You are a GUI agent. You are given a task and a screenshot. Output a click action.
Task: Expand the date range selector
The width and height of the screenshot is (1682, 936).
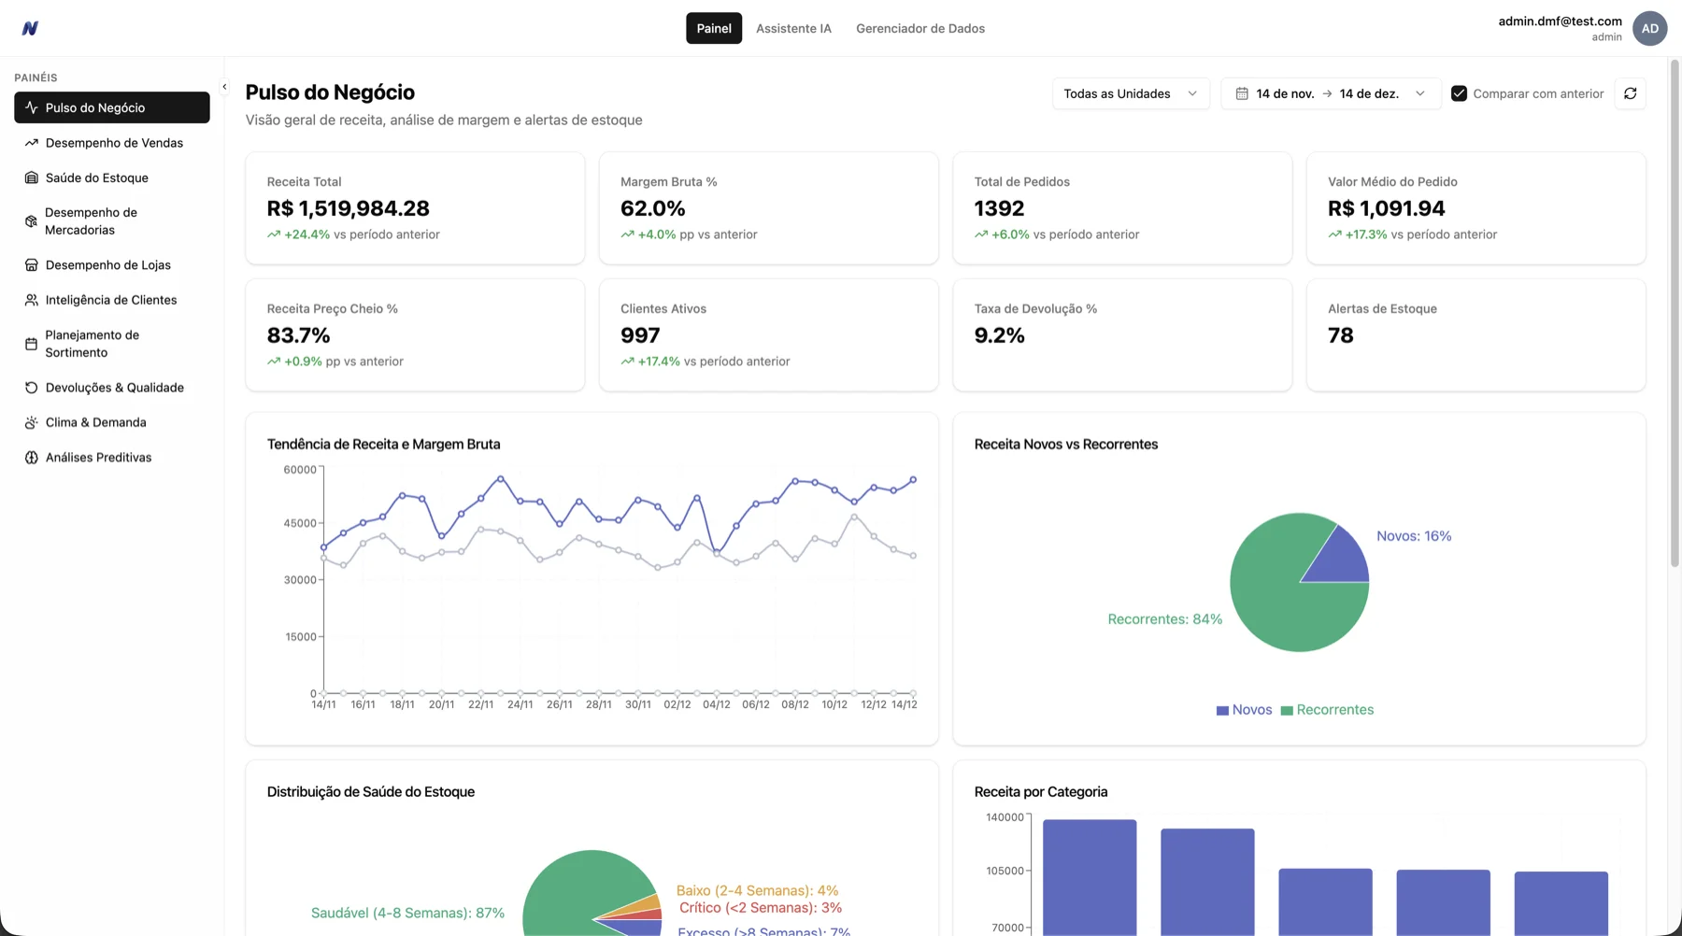[x=1419, y=93]
